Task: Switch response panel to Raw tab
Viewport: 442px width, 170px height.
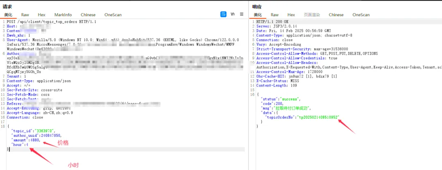Action: pyautogui.click(x=275, y=15)
